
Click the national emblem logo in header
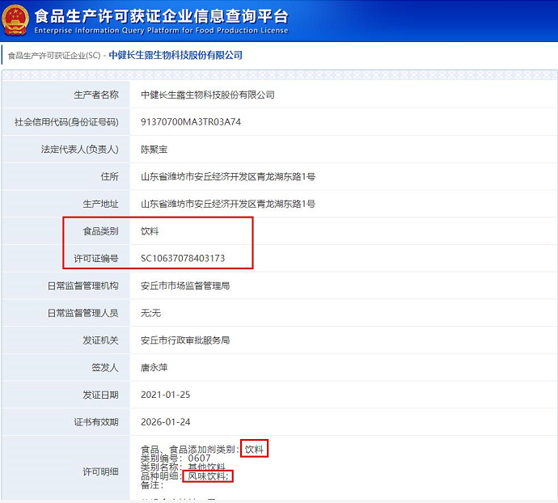pyautogui.click(x=15, y=20)
